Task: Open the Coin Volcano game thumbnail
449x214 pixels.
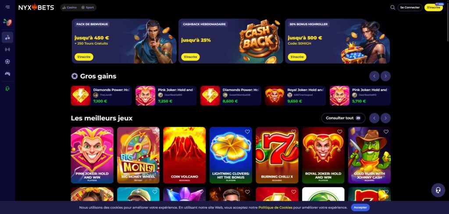Action: pos(185,155)
